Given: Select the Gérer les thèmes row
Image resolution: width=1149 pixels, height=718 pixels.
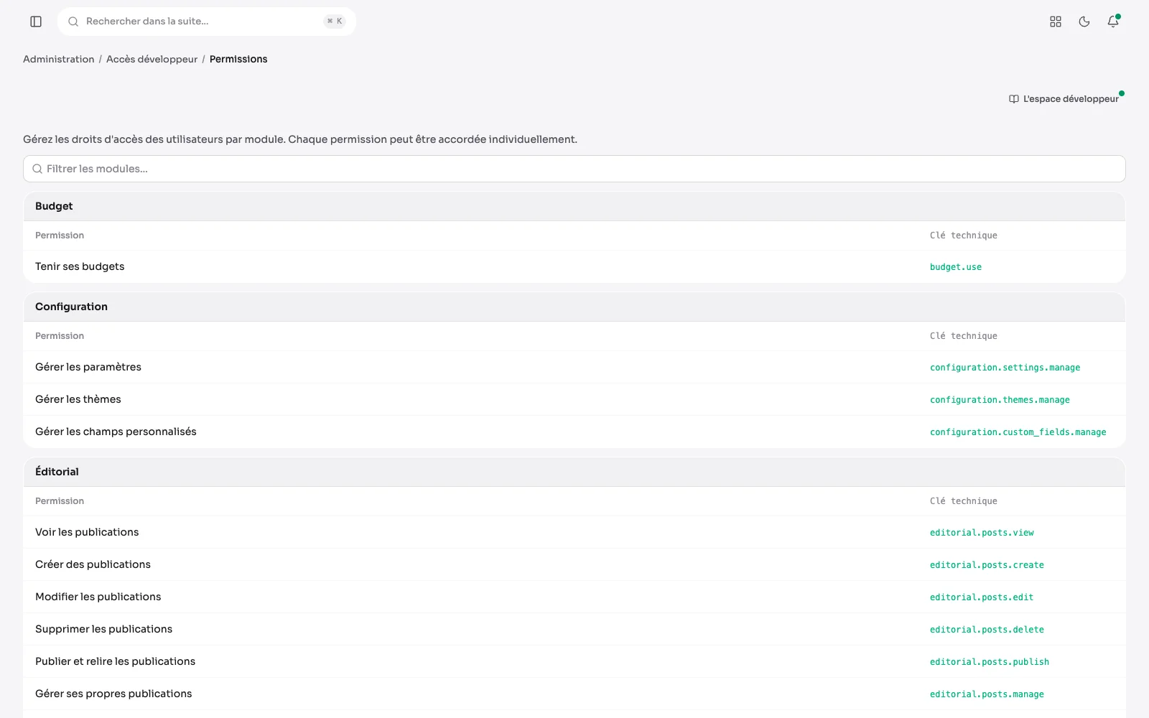Looking at the screenshot, I should [574, 399].
